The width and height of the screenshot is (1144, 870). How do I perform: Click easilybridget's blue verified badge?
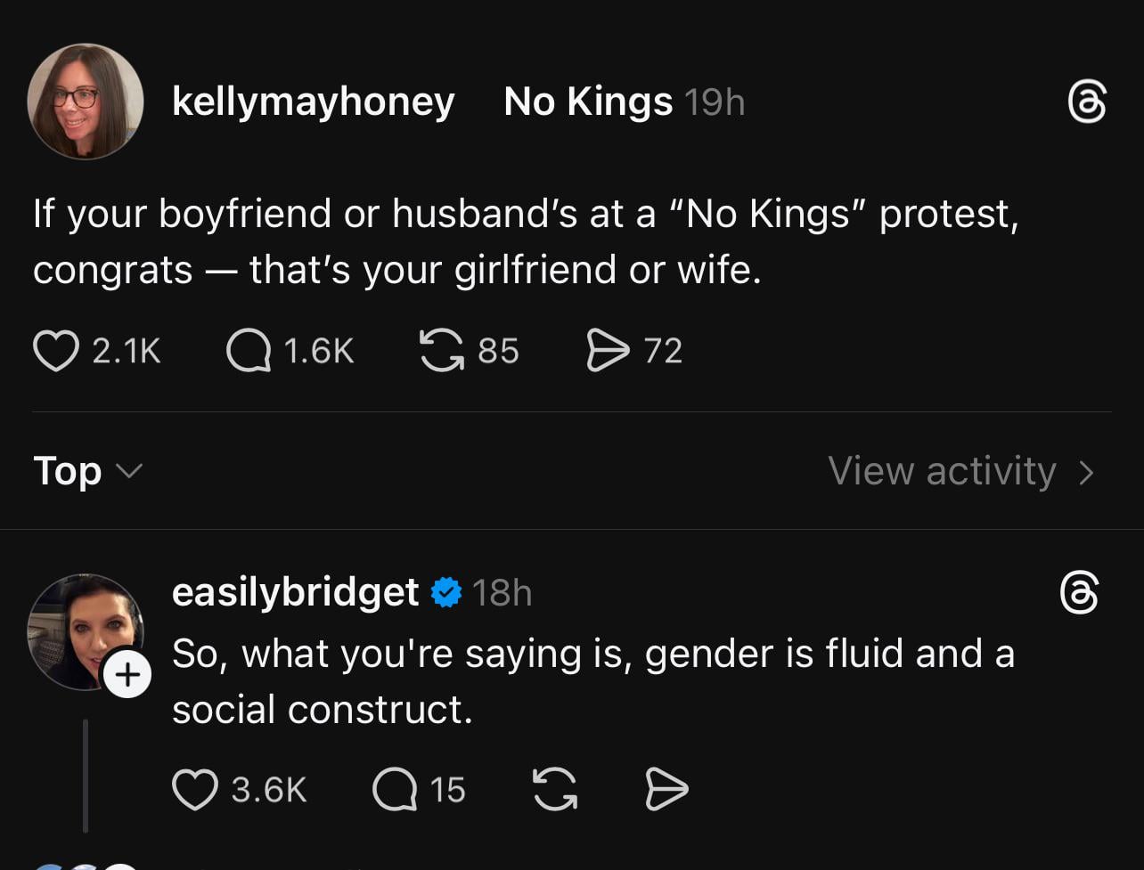(x=446, y=593)
